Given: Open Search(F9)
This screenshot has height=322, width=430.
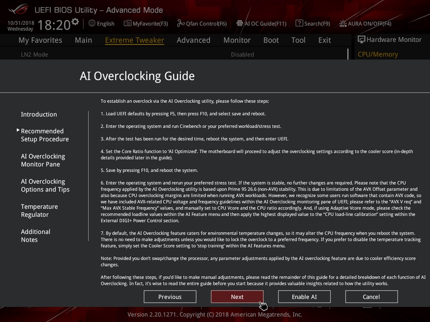Looking at the screenshot, I should 317,23.
